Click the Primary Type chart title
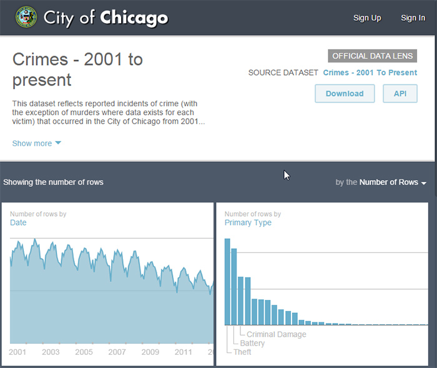This screenshot has height=368, width=437. (248, 222)
